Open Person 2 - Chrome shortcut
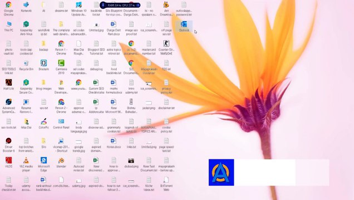 pos(61,106)
